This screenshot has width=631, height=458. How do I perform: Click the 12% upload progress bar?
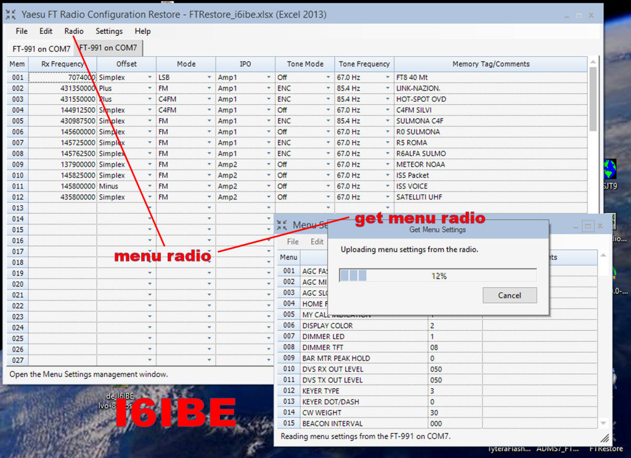click(438, 276)
